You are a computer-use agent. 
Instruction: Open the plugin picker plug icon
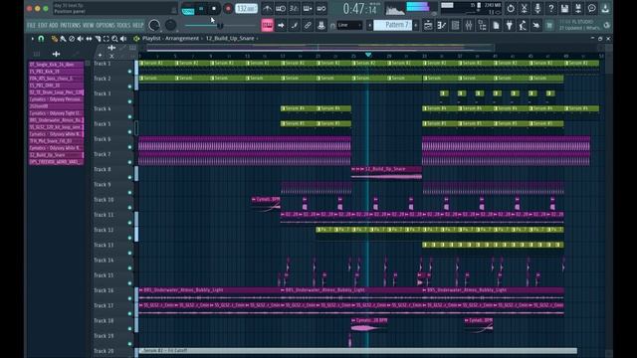click(509, 25)
